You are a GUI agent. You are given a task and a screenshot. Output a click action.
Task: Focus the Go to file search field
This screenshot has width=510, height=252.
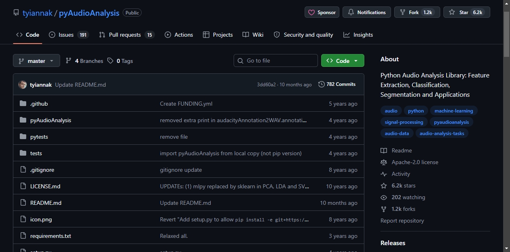click(276, 60)
